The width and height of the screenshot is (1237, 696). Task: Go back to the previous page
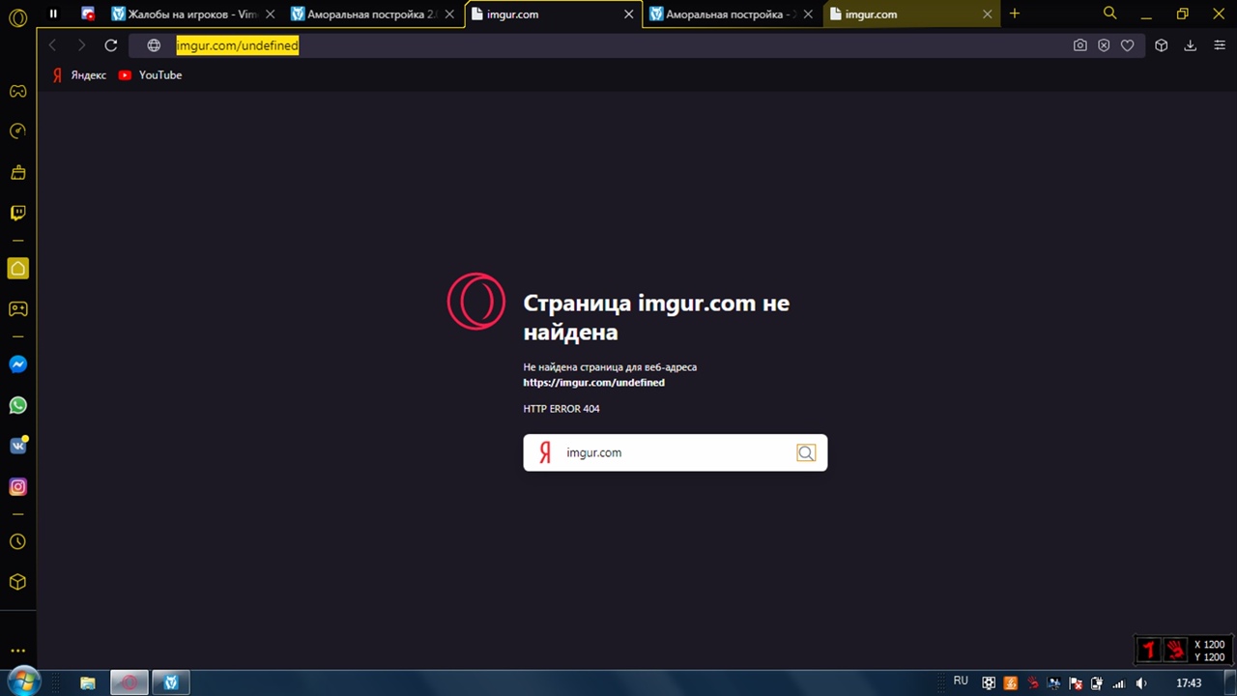(53, 45)
